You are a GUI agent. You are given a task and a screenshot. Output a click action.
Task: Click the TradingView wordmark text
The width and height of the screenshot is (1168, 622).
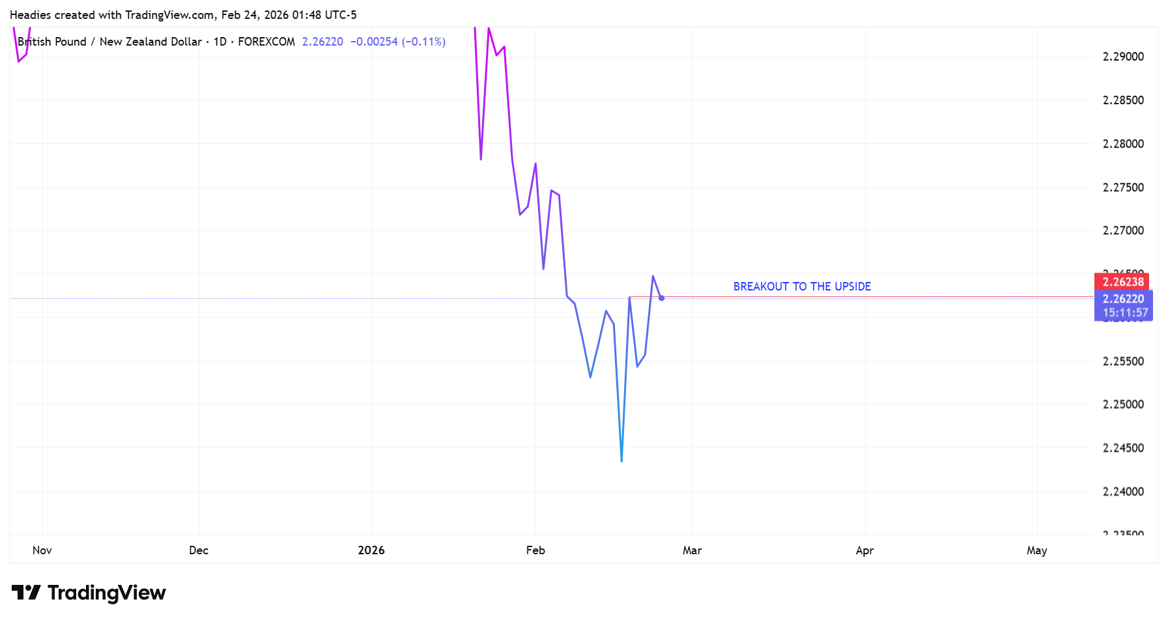(x=107, y=593)
